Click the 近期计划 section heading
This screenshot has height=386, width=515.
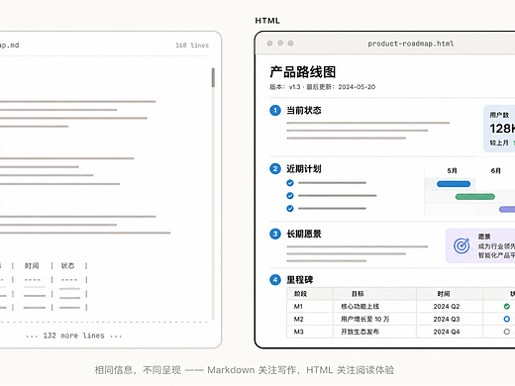(304, 169)
